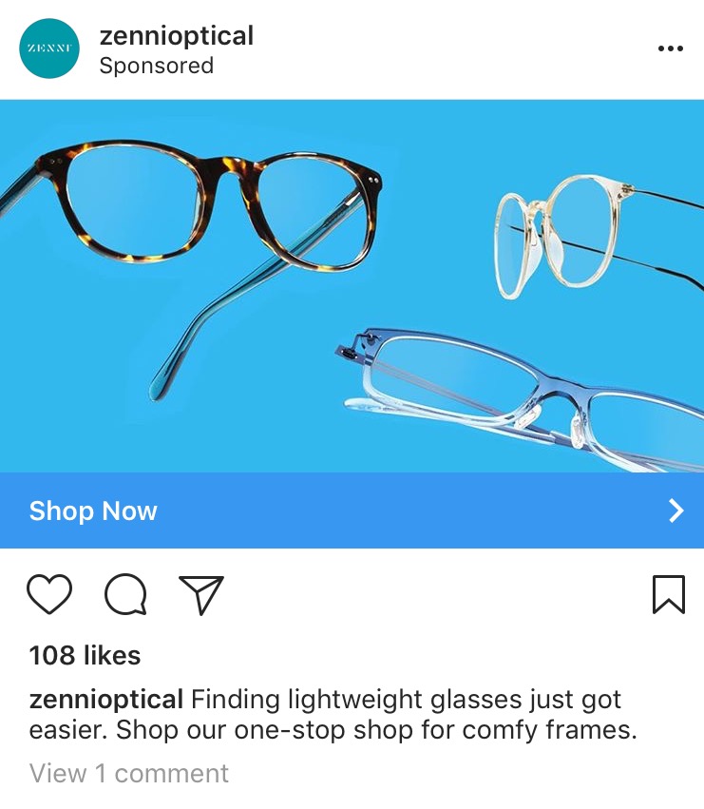View the 108 likes list

[x=85, y=655]
